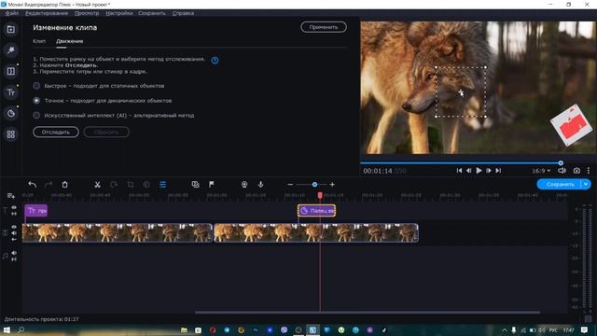Play the preview video
The image size is (597, 336).
pos(479,171)
